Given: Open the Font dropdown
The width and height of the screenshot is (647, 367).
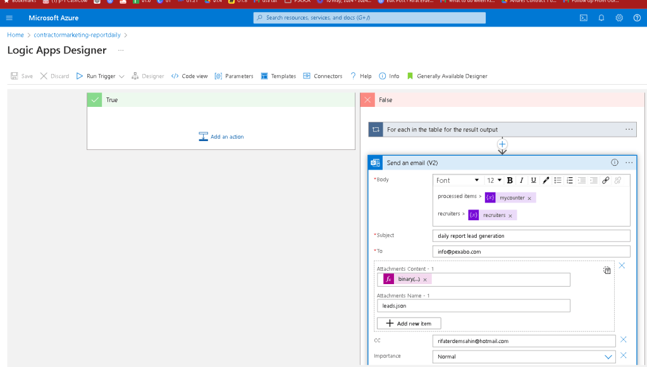Looking at the screenshot, I should tap(458, 180).
